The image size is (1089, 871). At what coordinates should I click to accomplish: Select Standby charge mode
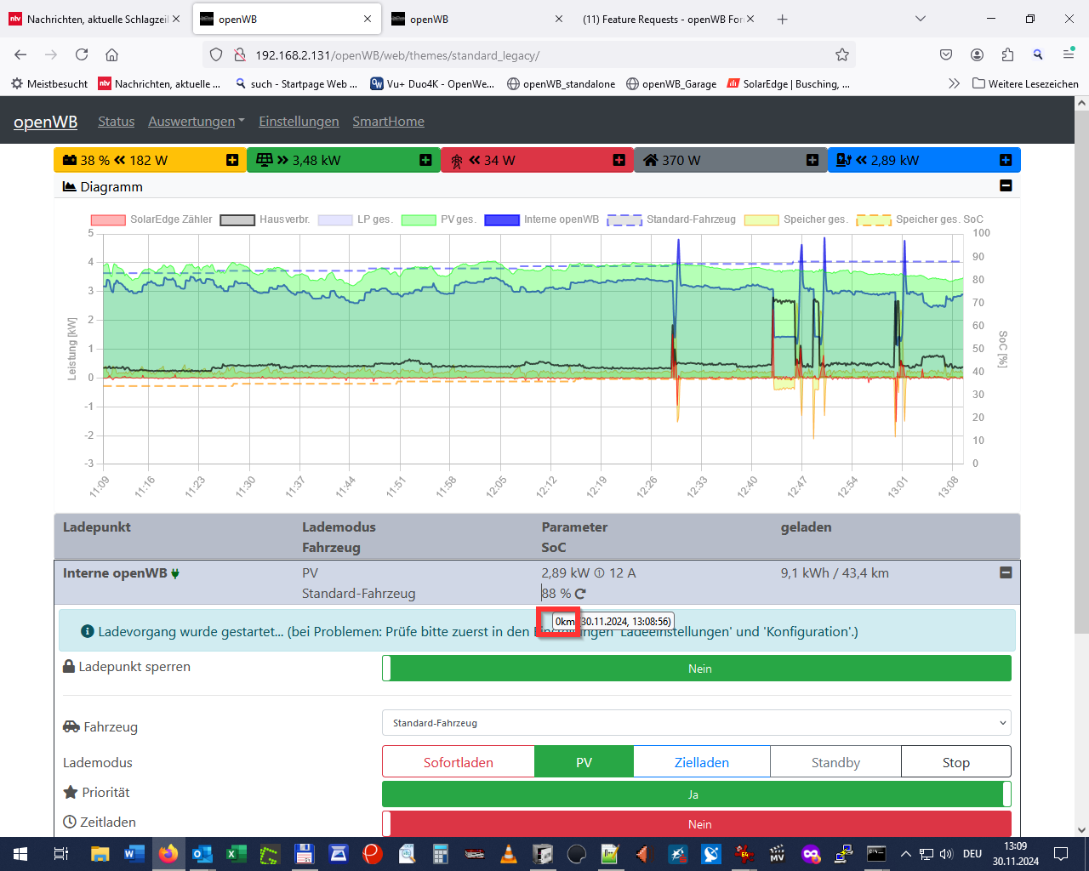pyautogui.click(x=835, y=762)
